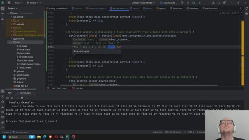This screenshot has height=140, width=249.
Task: Clear the Run console with trash icon
Action: [x=22, y=98]
